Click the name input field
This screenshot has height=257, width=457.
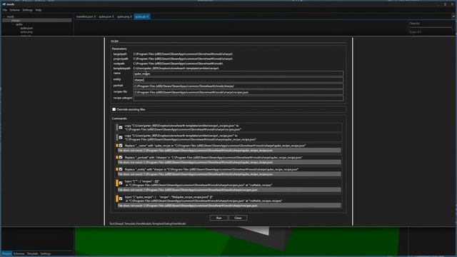click(x=238, y=74)
